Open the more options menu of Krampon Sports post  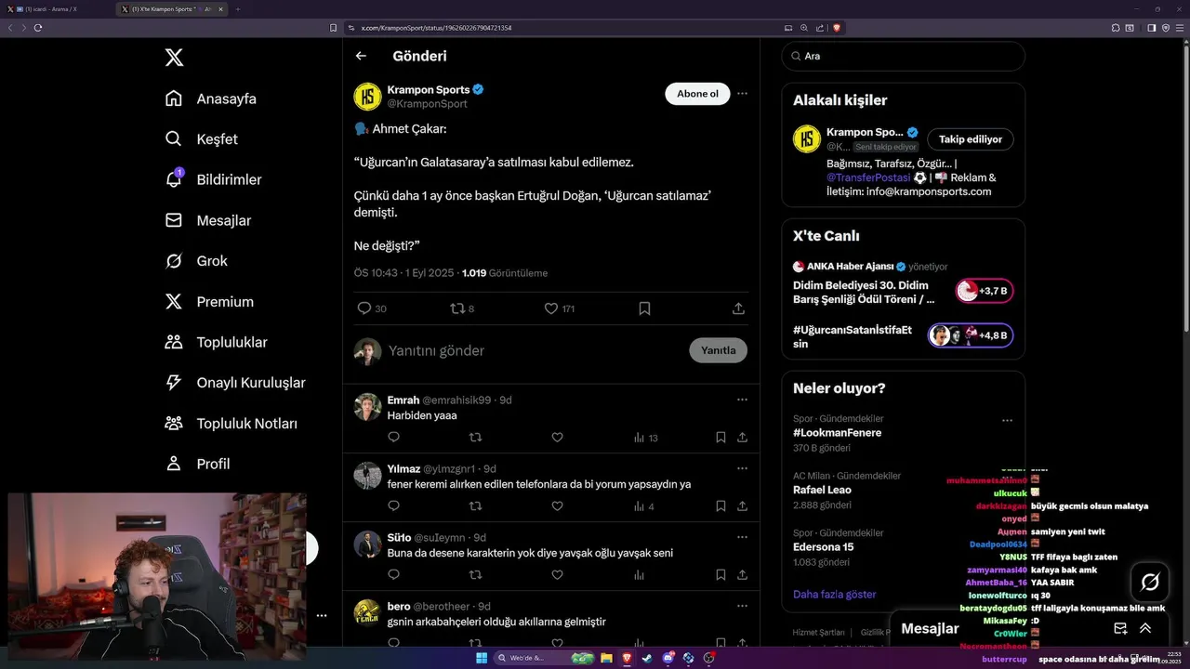point(742,94)
